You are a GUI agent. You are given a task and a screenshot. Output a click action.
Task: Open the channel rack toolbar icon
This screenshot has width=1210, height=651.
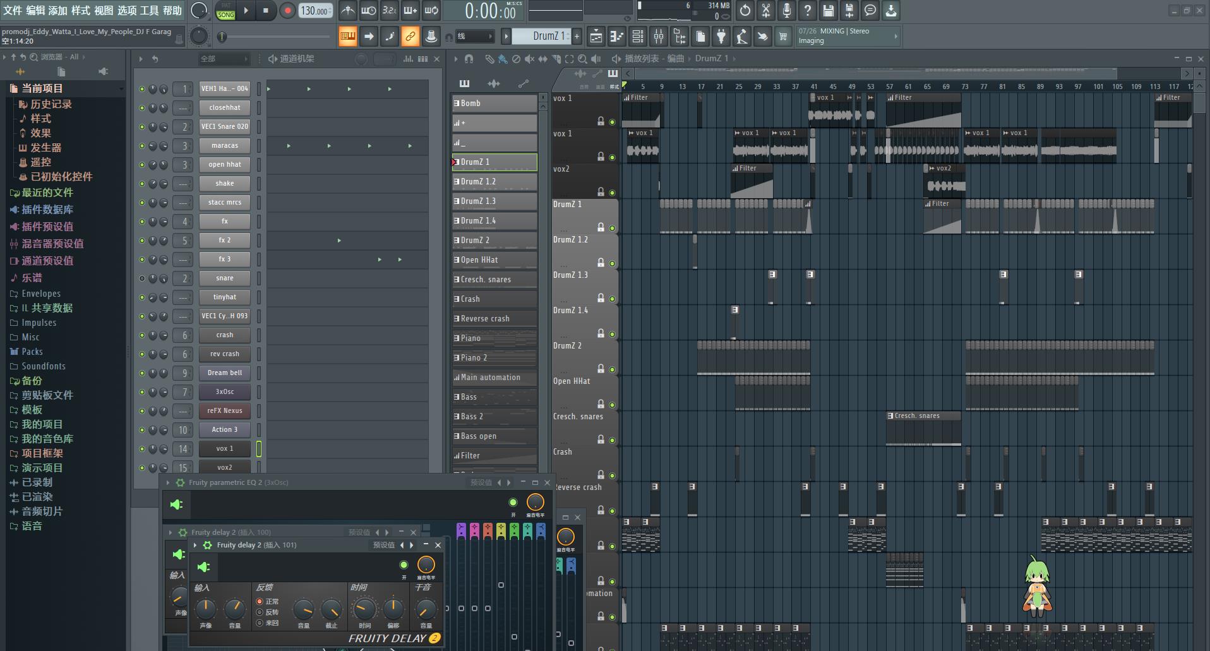(638, 37)
